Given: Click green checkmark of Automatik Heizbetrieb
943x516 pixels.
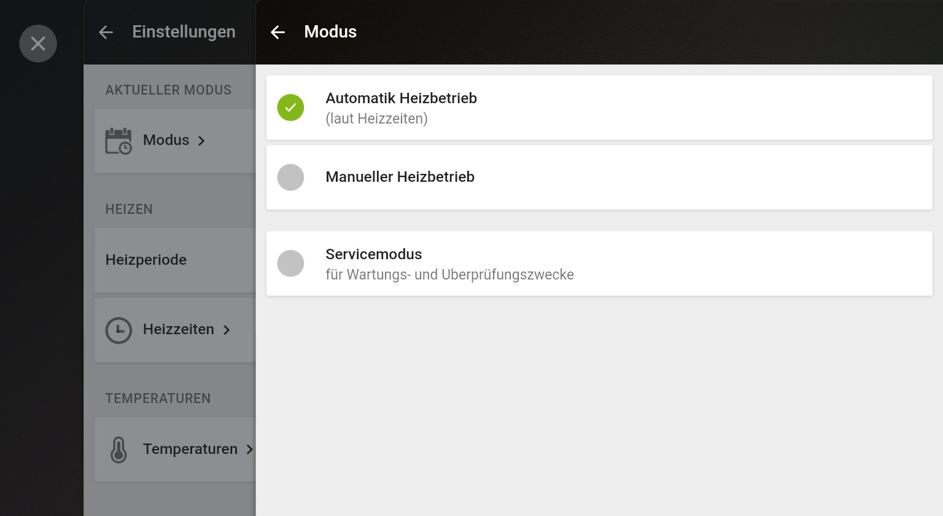Looking at the screenshot, I should pyautogui.click(x=290, y=107).
